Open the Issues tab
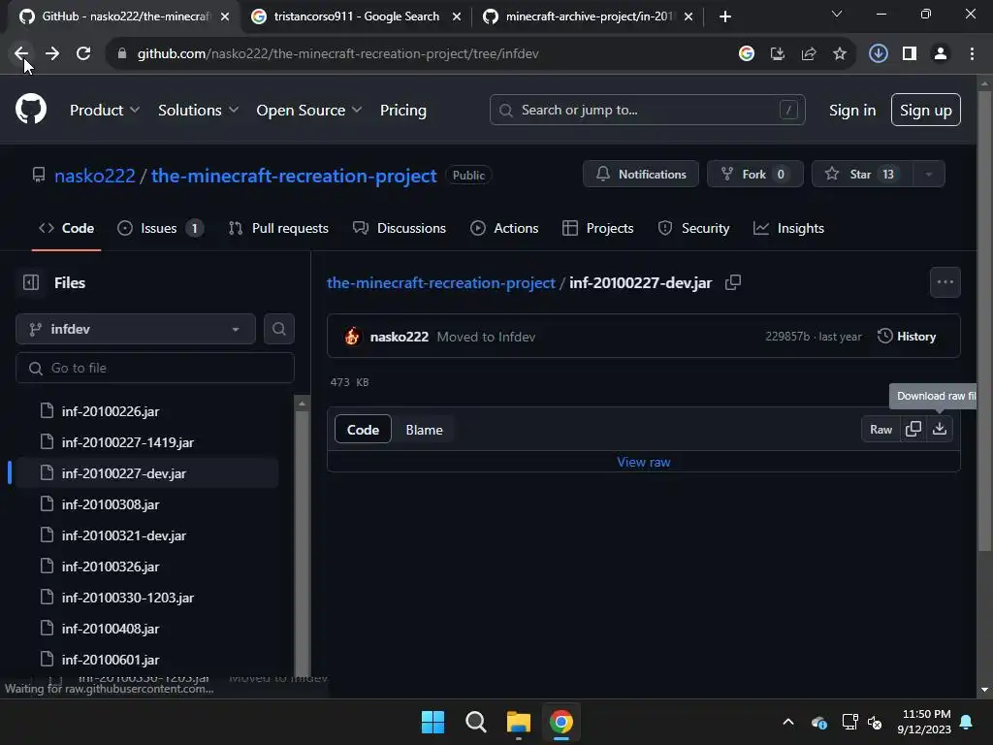 coord(161,228)
